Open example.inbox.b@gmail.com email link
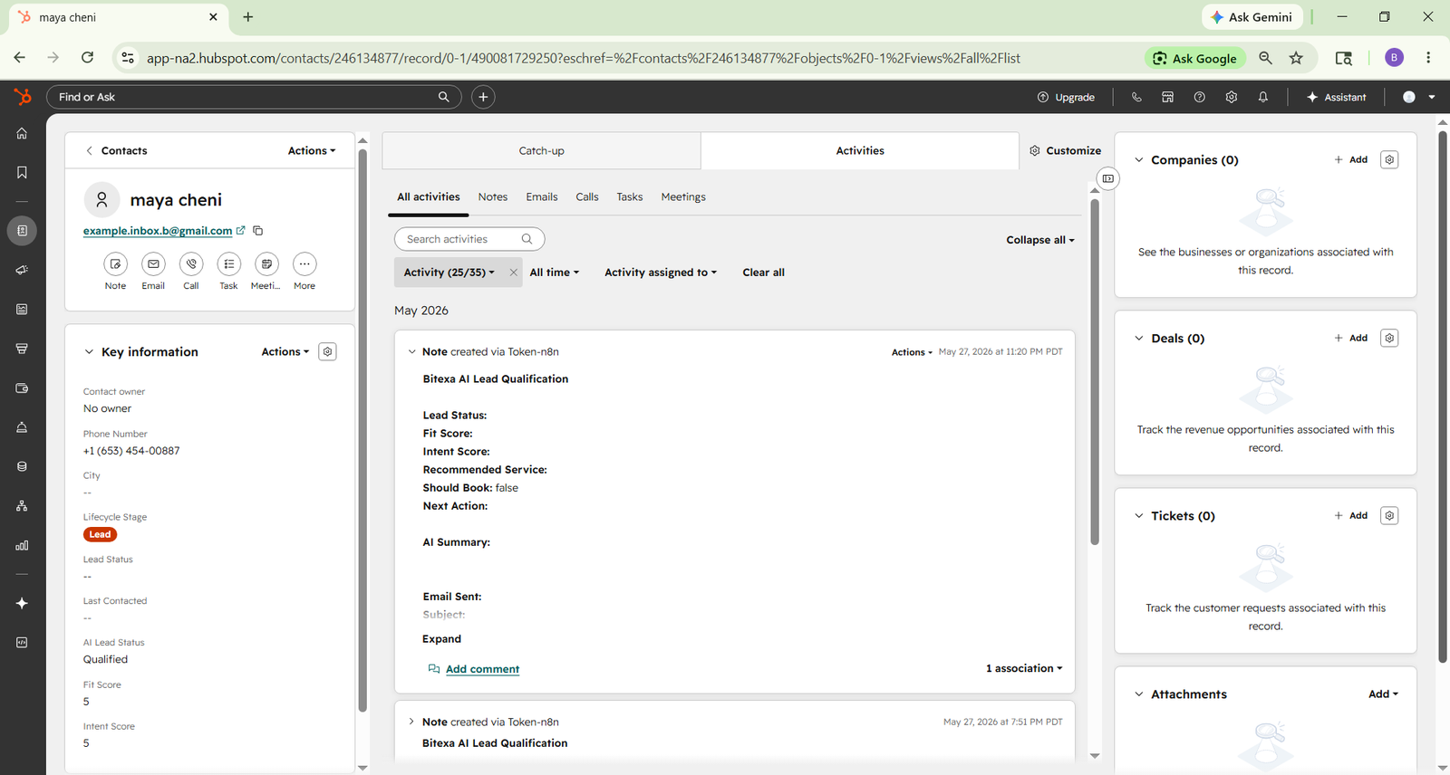 pos(158,231)
